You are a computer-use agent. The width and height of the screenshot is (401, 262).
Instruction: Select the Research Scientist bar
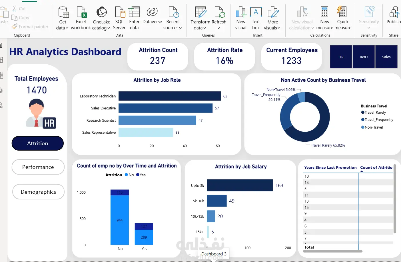click(157, 120)
